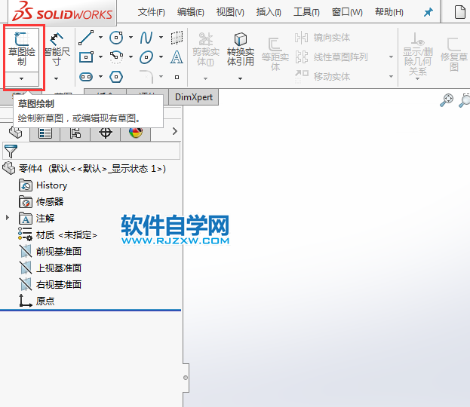
Task: Open the 编辑(E) menu
Action: coord(191,12)
